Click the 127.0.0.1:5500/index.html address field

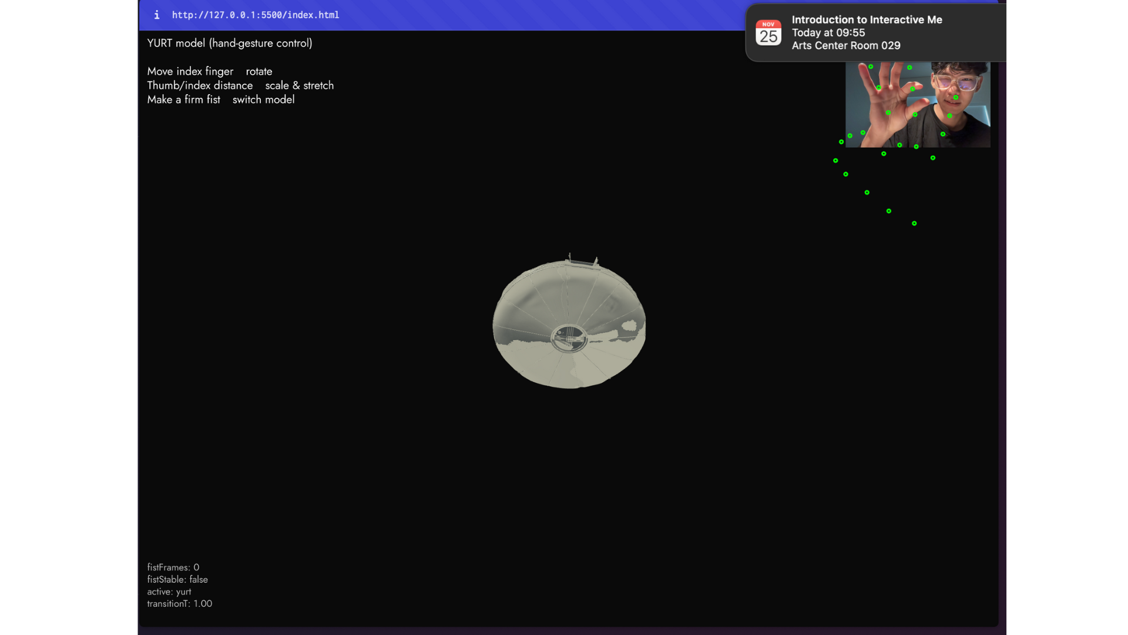pyautogui.click(x=255, y=15)
